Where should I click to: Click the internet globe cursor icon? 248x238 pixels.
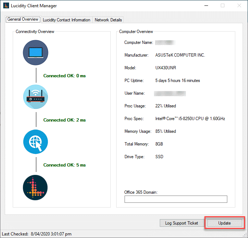[36, 142]
